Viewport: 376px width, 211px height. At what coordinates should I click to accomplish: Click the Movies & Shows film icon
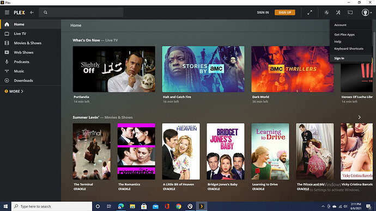(x=7, y=43)
